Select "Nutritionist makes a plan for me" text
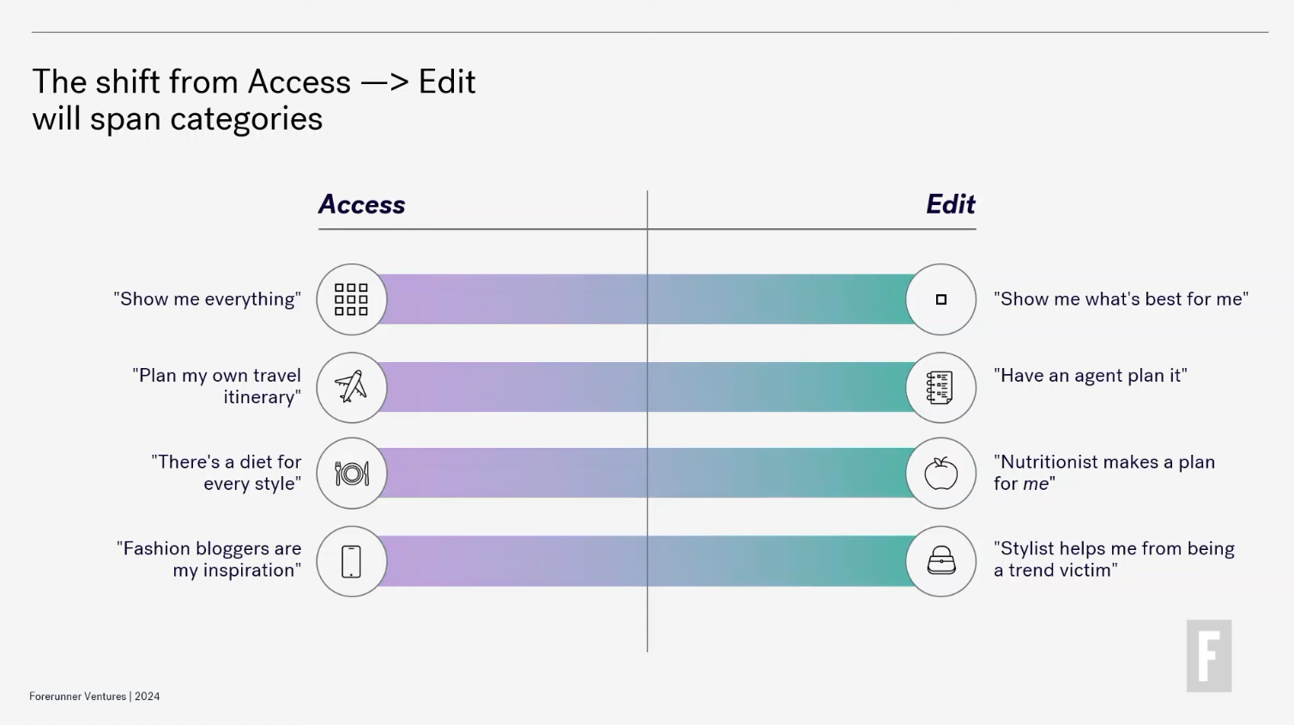 coord(1104,473)
